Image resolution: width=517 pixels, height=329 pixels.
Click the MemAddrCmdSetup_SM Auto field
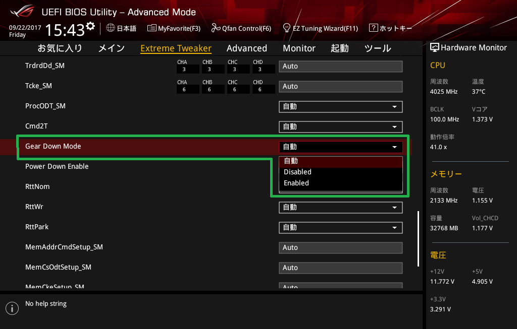(341, 248)
